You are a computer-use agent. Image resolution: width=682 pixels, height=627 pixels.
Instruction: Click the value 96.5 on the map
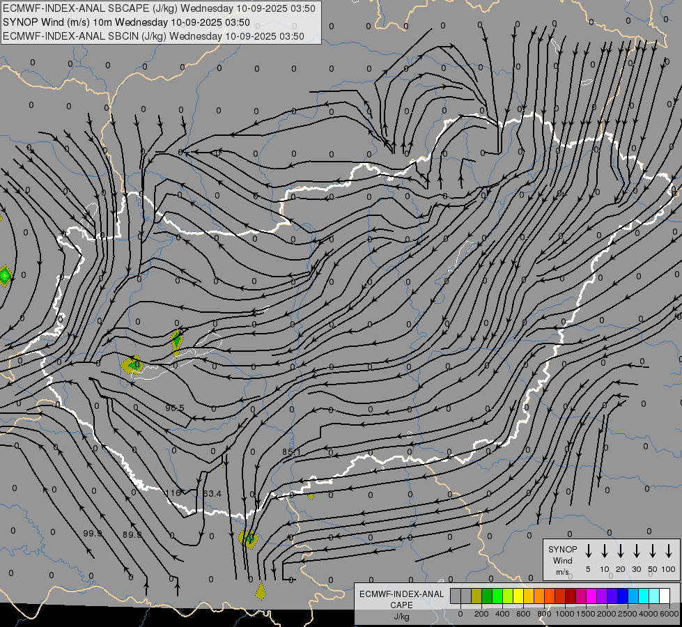(x=175, y=408)
